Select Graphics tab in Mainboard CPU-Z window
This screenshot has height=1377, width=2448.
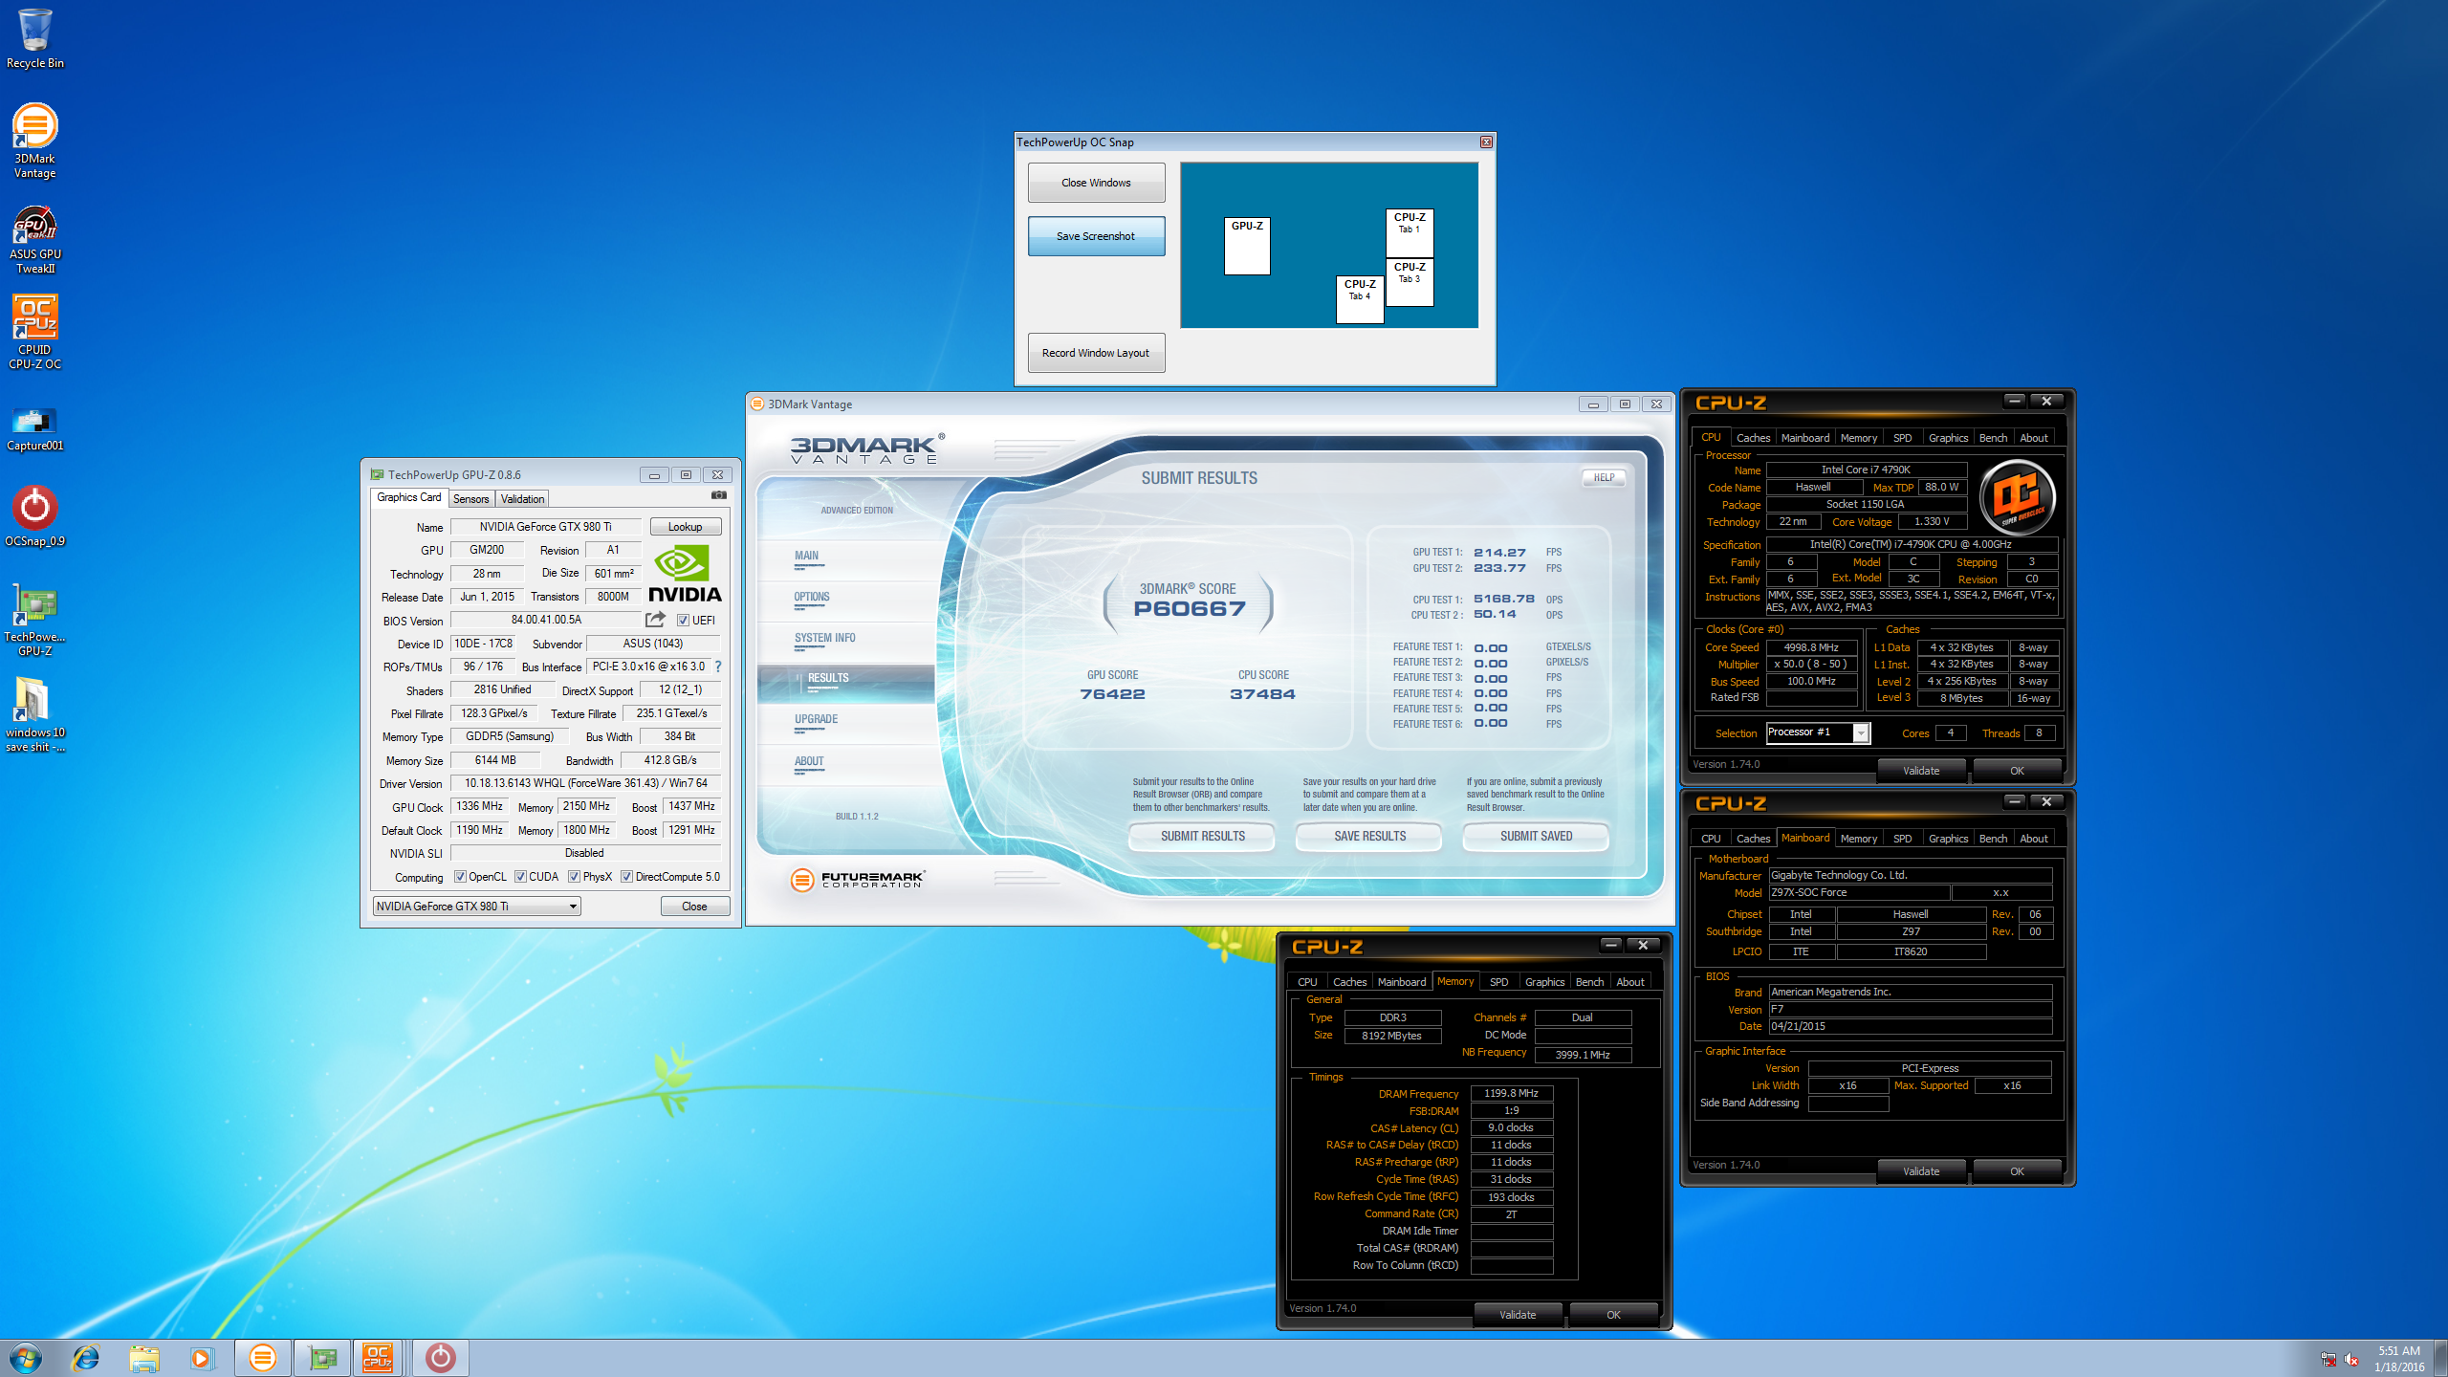(1948, 839)
